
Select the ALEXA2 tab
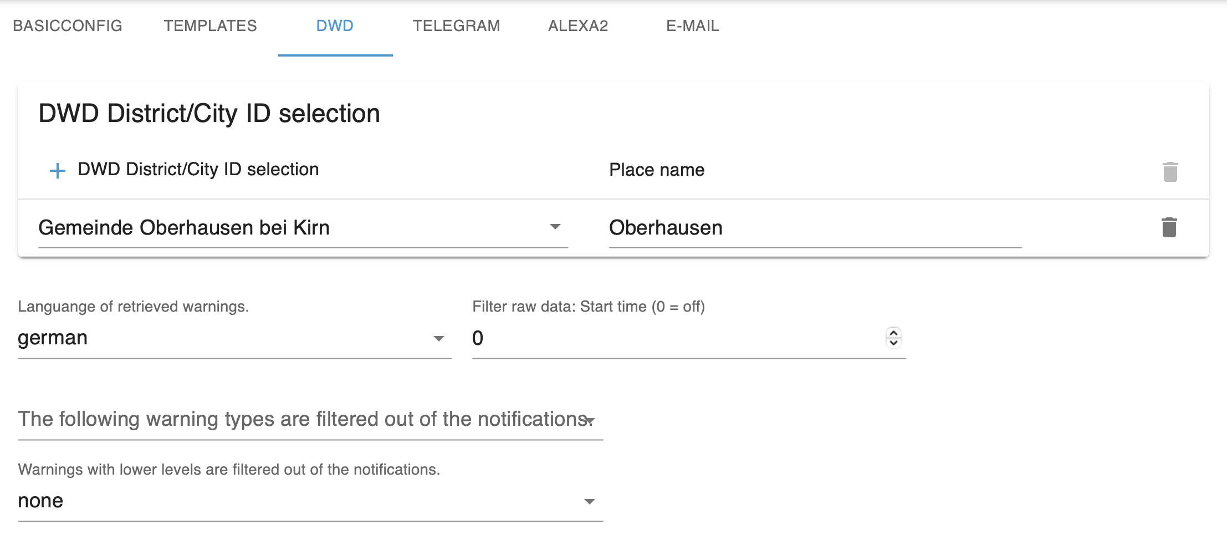578,26
